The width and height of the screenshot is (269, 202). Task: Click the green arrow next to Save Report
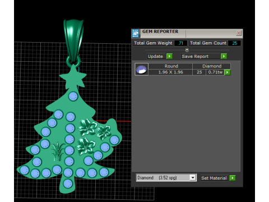tap(224, 56)
